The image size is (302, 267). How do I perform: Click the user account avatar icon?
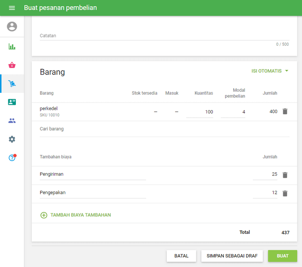(x=12, y=26)
